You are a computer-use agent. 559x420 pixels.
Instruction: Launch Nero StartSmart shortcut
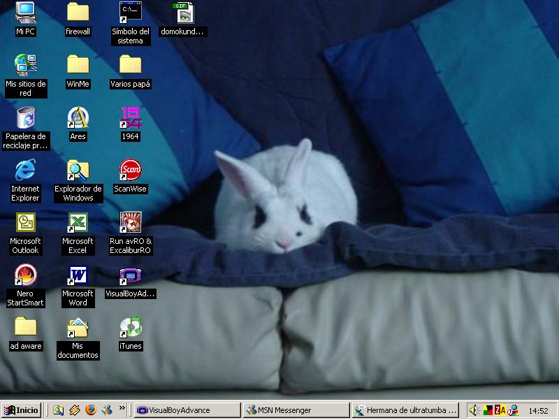(x=25, y=275)
